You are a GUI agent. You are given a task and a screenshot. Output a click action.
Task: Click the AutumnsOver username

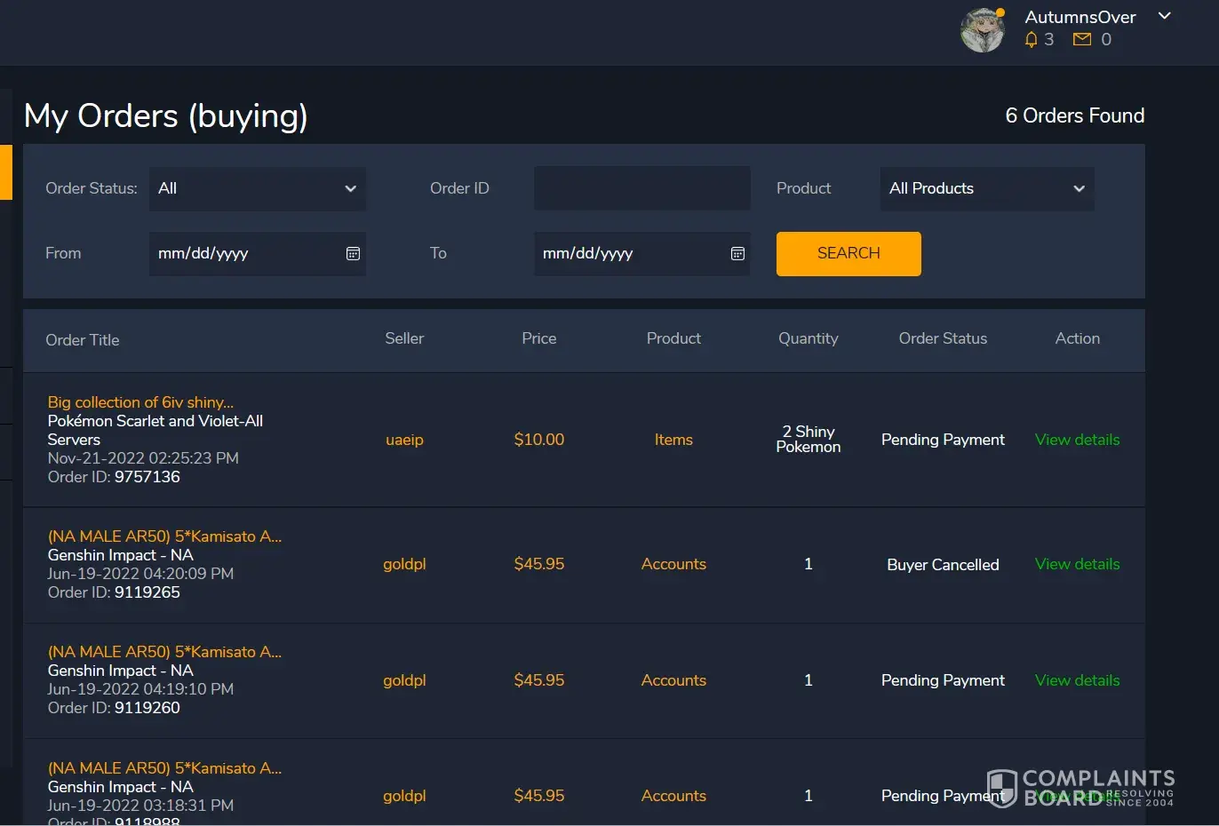pyautogui.click(x=1080, y=17)
